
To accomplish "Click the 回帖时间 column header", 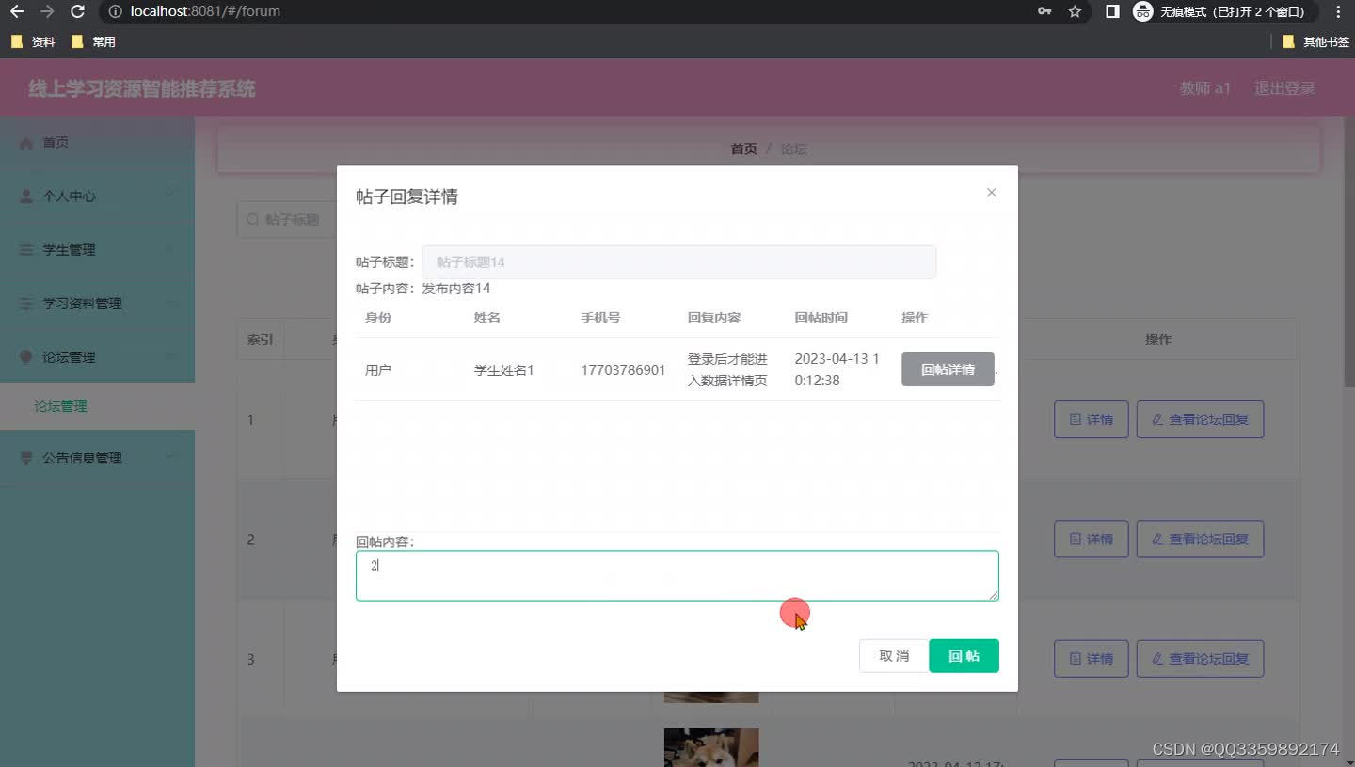I will (821, 318).
